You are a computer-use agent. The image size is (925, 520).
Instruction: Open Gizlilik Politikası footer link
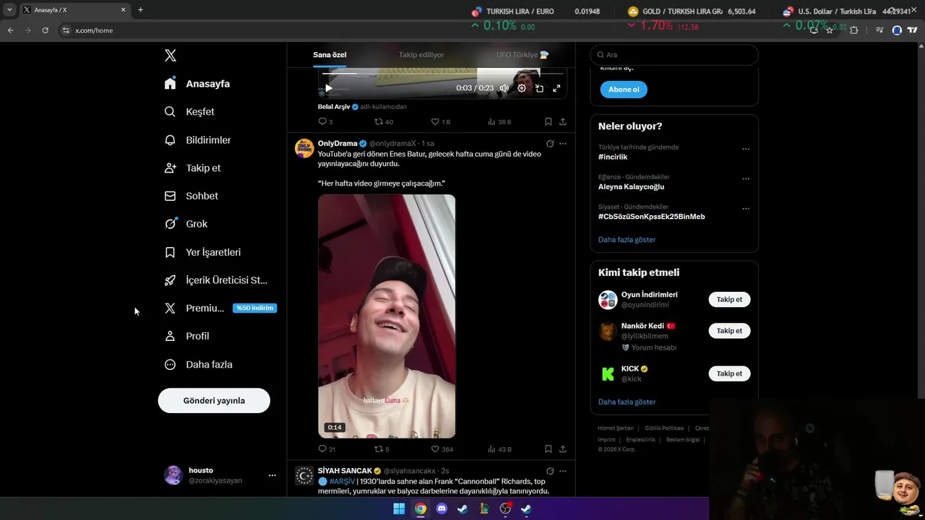click(664, 428)
